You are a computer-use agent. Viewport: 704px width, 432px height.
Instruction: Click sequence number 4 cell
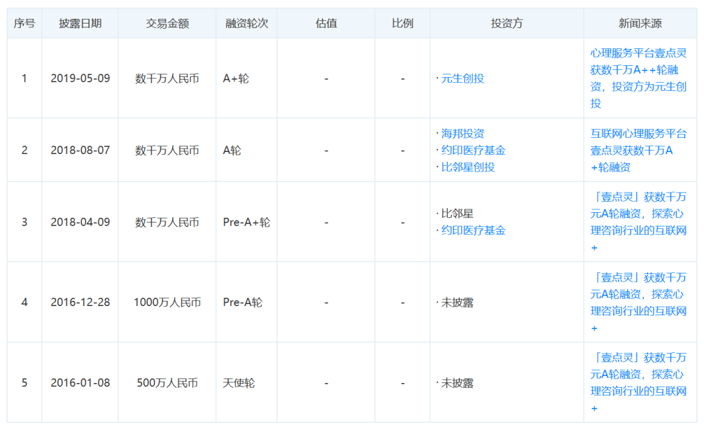[24, 303]
